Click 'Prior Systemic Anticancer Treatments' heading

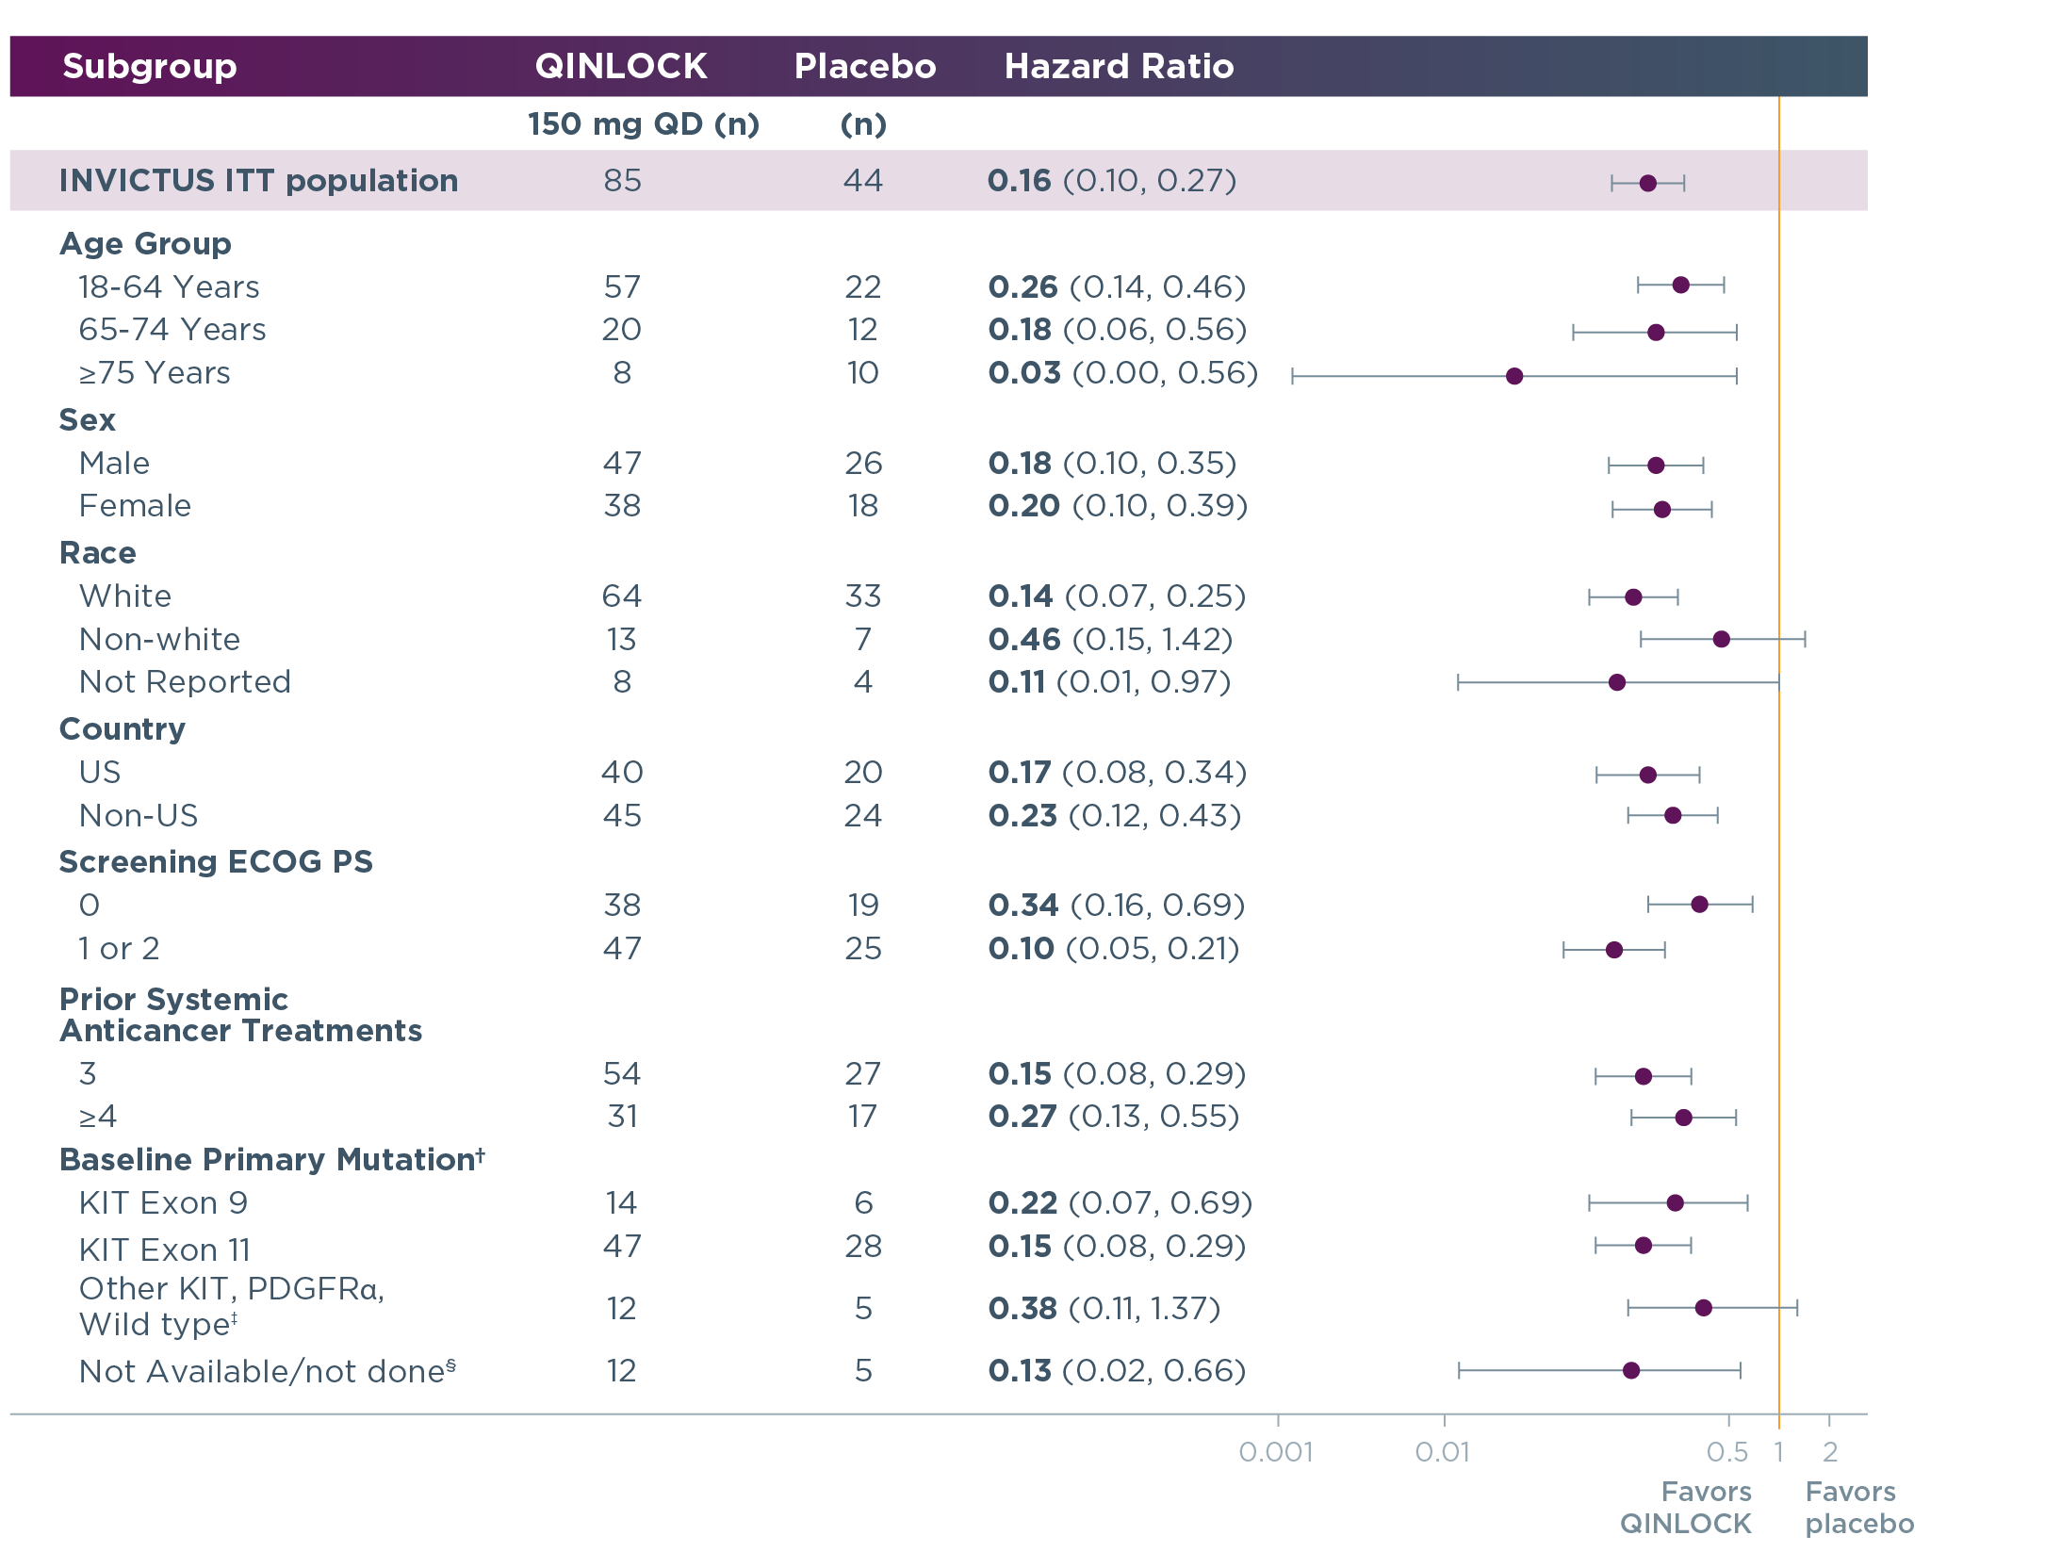240,1015
